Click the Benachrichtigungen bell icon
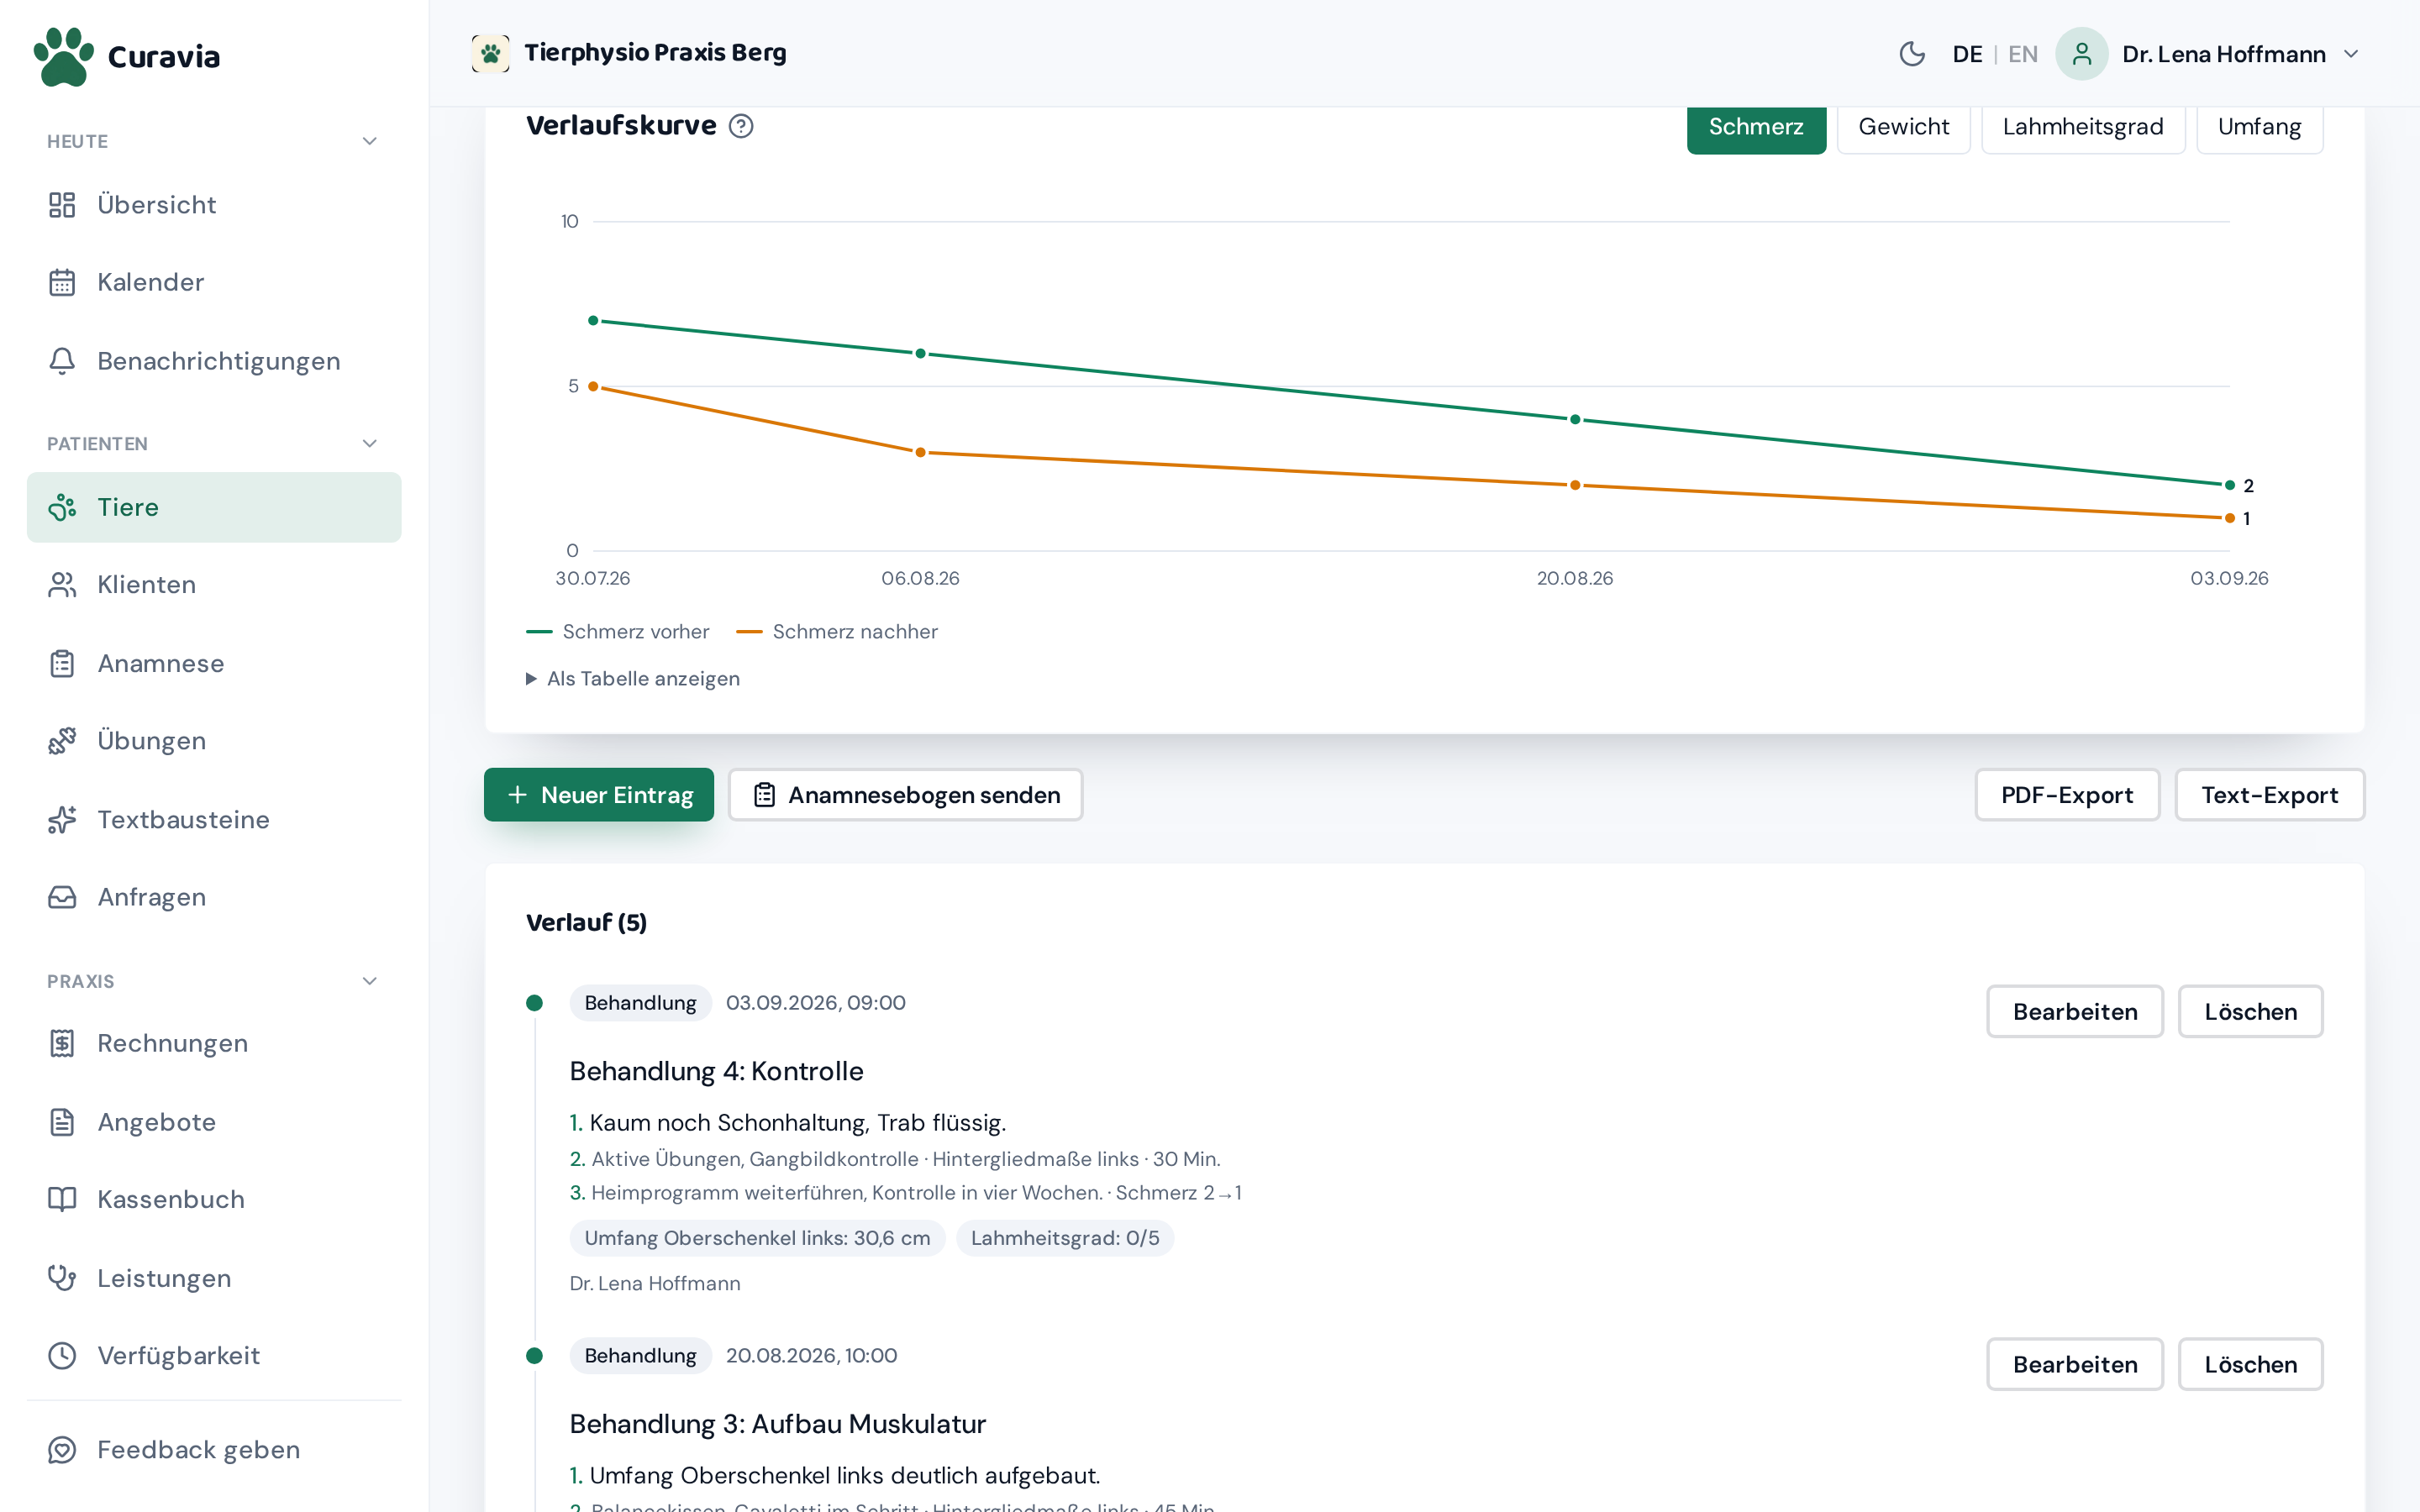The height and width of the screenshot is (1512, 2420). pos(62,361)
